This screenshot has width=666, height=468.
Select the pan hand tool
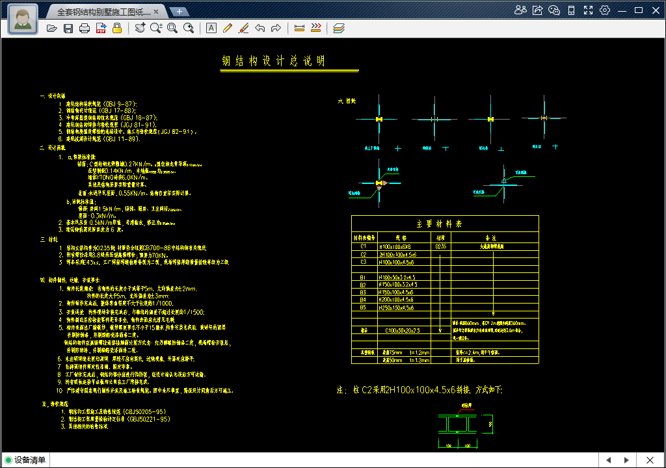click(140, 28)
